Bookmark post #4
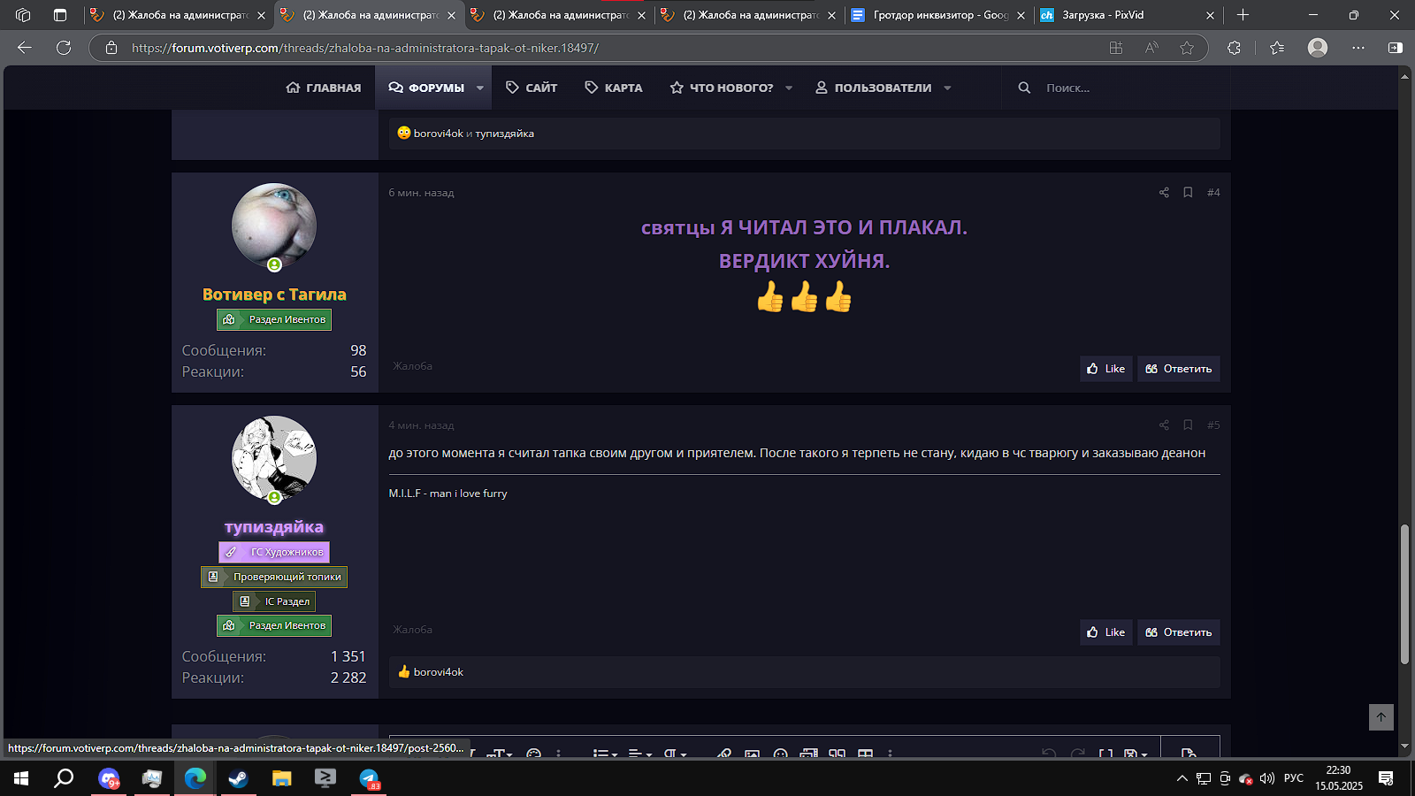Image resolution: width=1415 pixels, height=796 pixels. click(x=1188, y=193)
